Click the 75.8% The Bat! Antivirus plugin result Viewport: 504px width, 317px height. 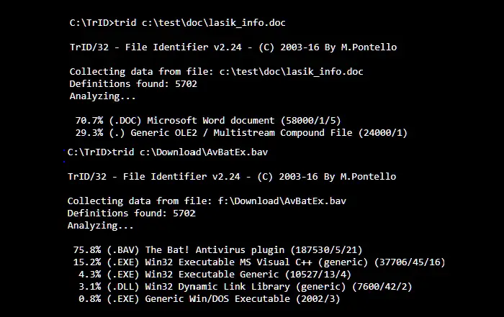tap(217, 250)
